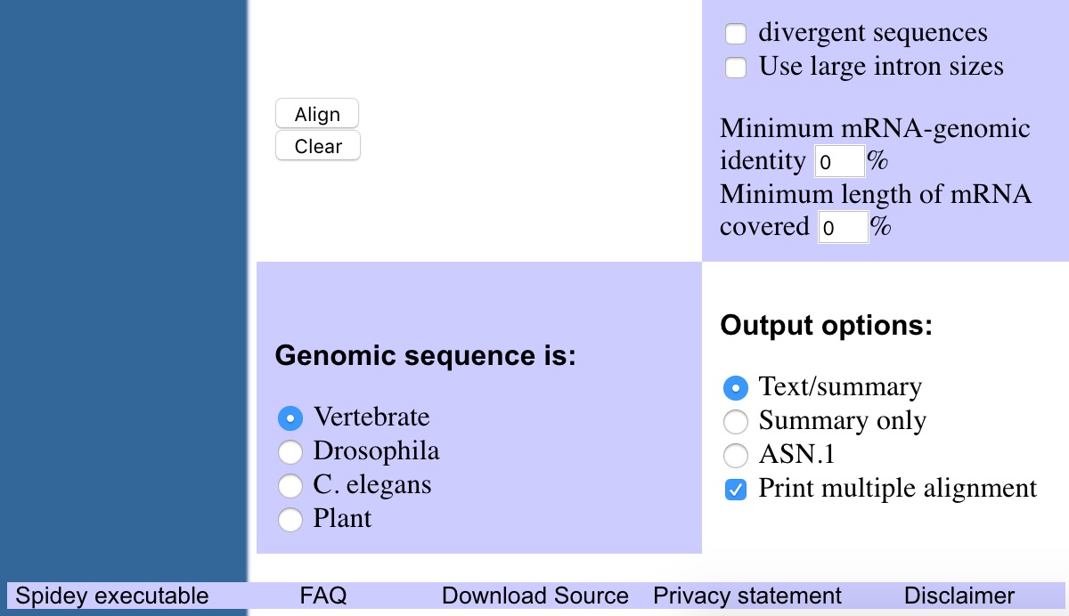Enable the divergent sequences checkbox
Image resolution: width=1069 pixels, height=616 pixels.
click(x=736, y=35)
